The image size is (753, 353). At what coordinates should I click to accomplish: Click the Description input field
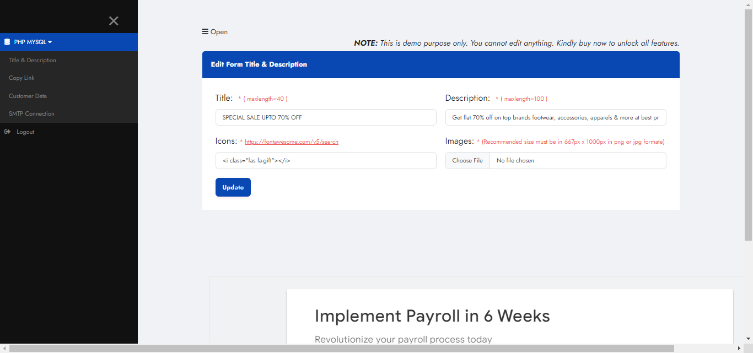[555, 117]
